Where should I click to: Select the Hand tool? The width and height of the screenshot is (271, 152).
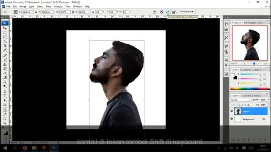(x=5, y=119)
